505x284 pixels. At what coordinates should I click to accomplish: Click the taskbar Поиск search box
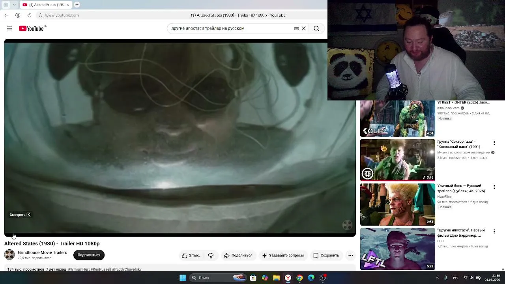pyautogui.click(x=218, y=278)
